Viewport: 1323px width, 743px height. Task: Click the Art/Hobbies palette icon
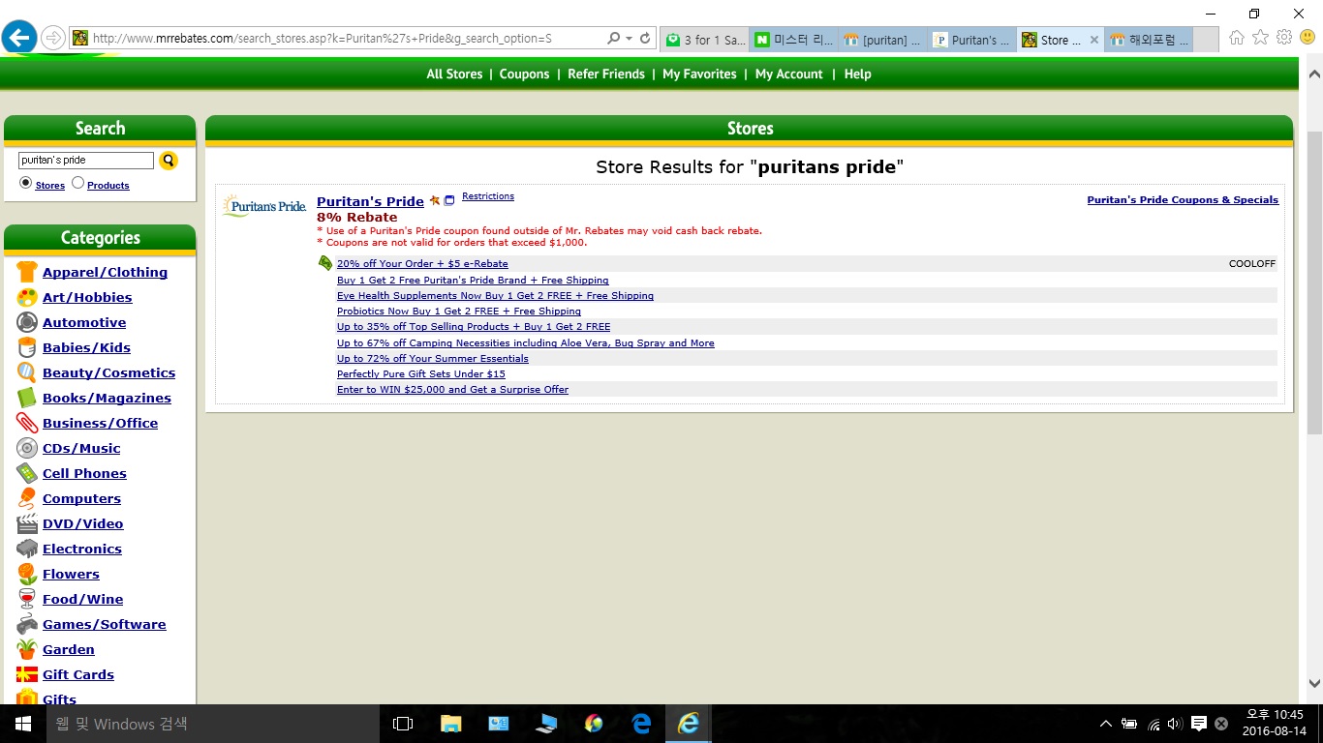click(x=26, y=297)
